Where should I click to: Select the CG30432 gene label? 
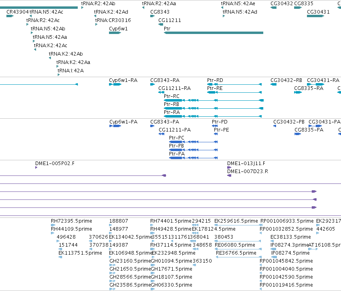(282, 4)
